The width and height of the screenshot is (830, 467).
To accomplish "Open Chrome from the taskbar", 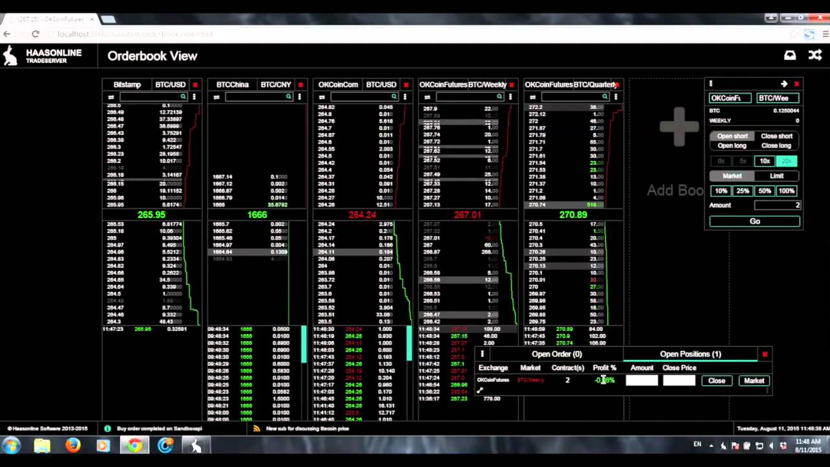I will [135, 446].
